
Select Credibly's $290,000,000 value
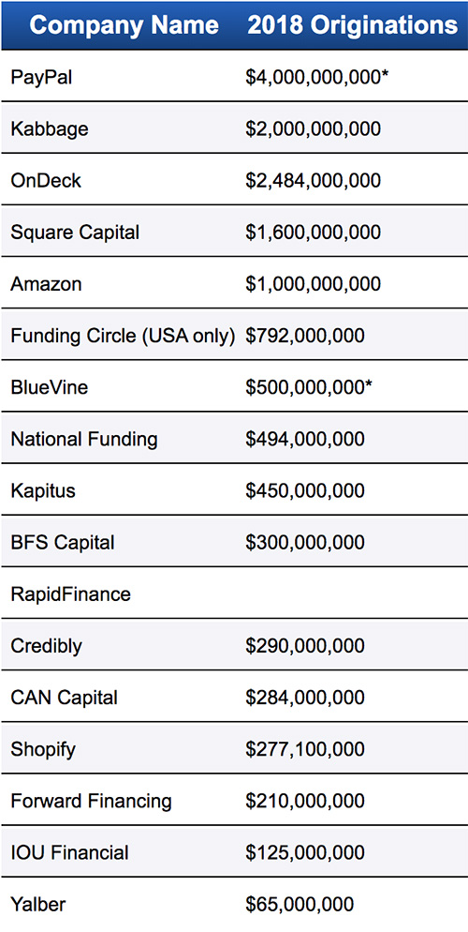tap(305, 645)
